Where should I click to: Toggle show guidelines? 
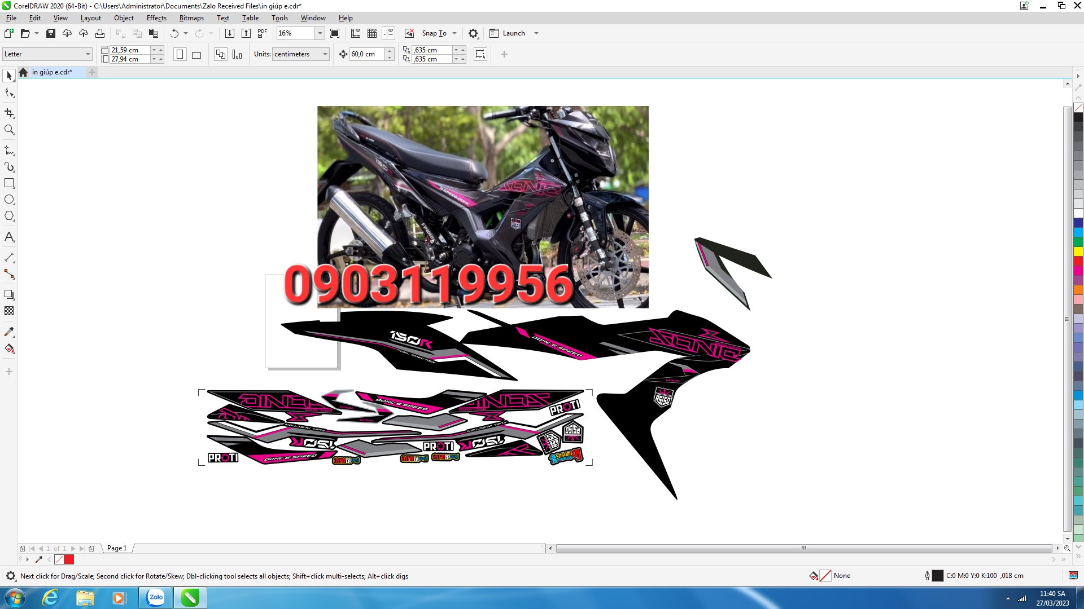388,33
